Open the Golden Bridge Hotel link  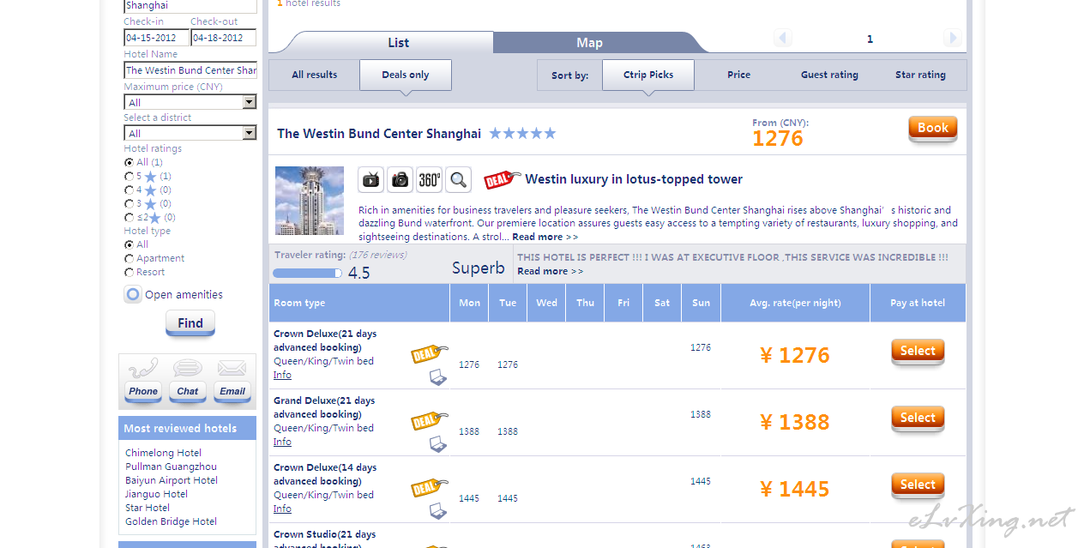[171, 521]
